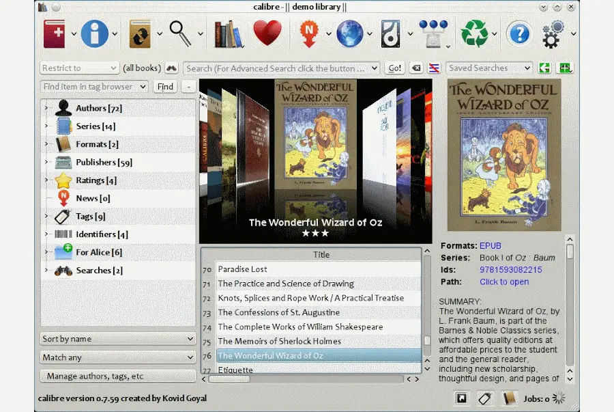Viewport: 614px width, 412px height.
Task: Click the Connect/share three-blue-dots icon
Action: (433, 33)
